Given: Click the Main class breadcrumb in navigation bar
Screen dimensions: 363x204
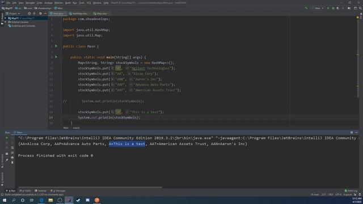Looking at the screenshot, I should [58, 8].
